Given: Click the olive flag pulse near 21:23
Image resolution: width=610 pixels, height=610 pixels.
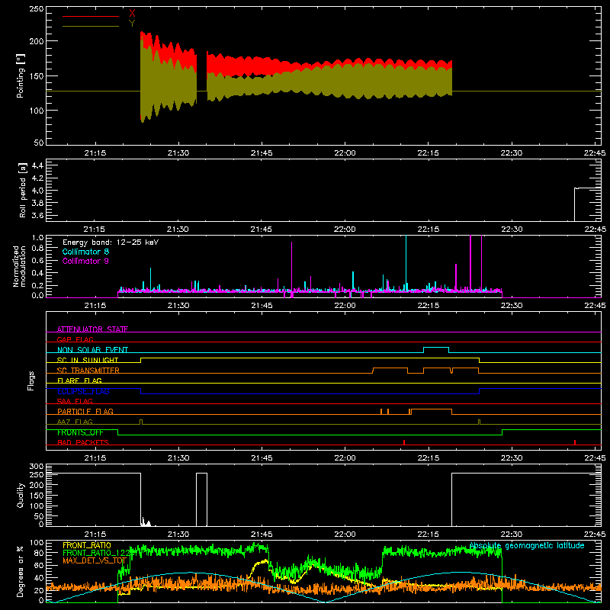Looking at the screenshot, I should pos(141,422).
